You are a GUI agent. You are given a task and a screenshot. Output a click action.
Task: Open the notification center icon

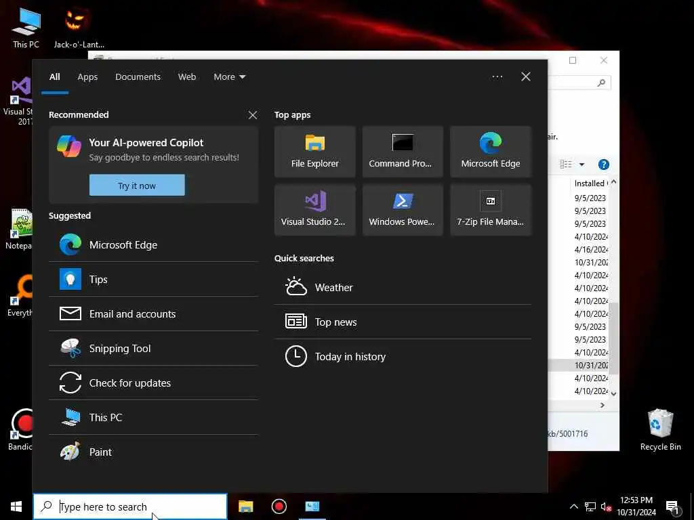(x=673, y=507)
